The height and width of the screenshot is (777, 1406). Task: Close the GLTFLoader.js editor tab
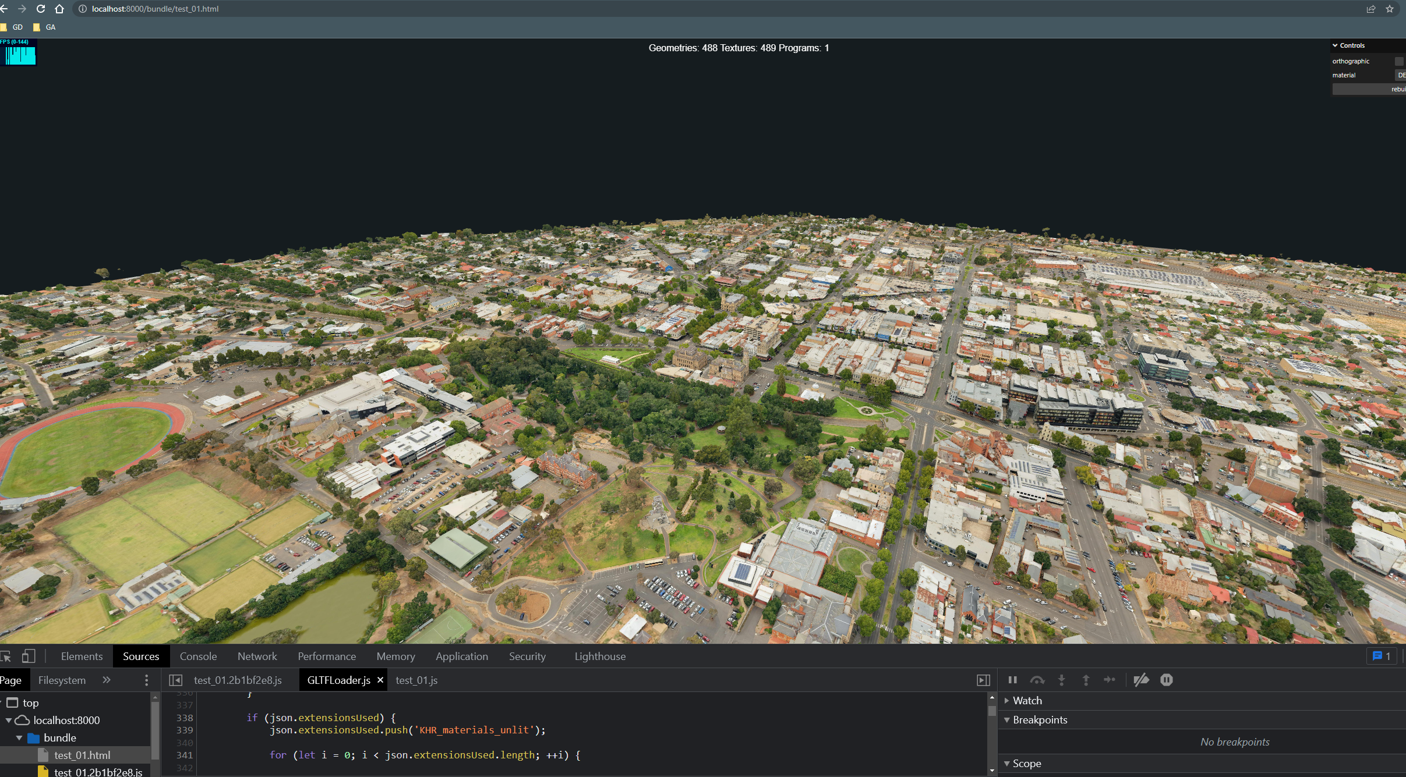click(380, 680)
